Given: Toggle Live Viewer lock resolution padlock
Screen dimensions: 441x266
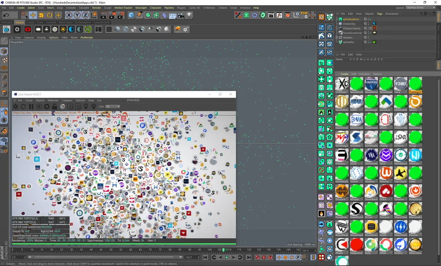Looking at the screenshot, I should (54, 107).
